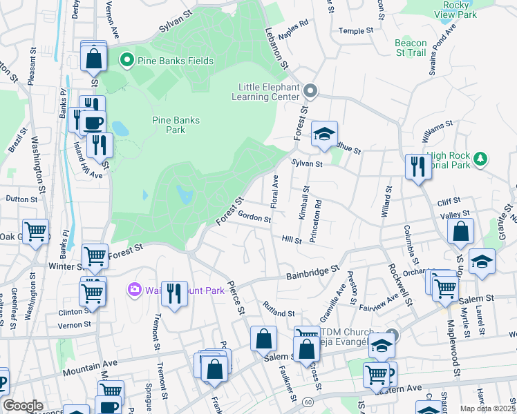
Task: Open the school icon near Forest St
Action: 323,135
